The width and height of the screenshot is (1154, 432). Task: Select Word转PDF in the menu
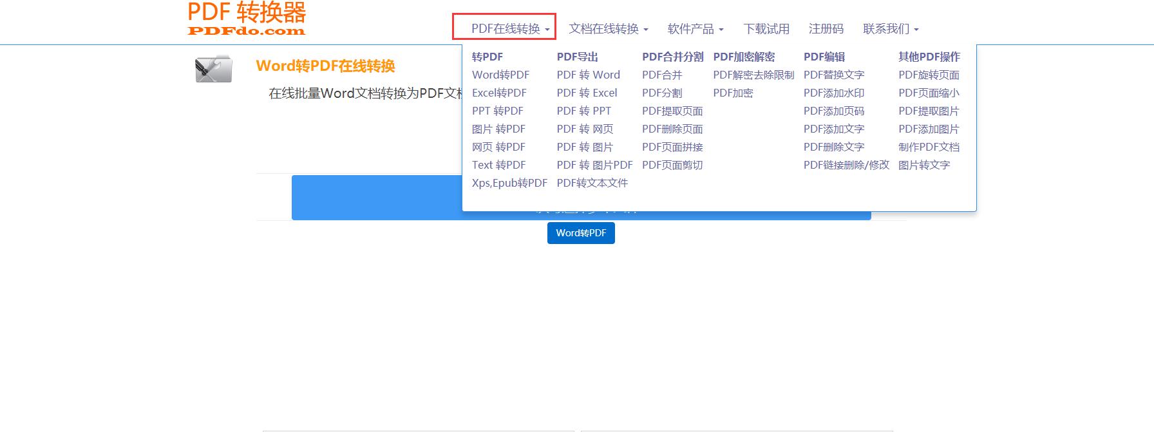[x=500, y=75]
